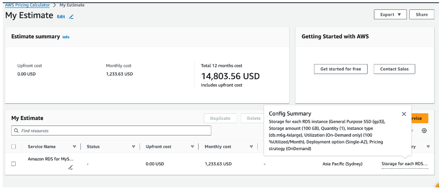This screenshot has height=189, width=440.
Task: Navigate to AWS Pricing Calculator breadcrumb
Action: [x=27, y=5]
